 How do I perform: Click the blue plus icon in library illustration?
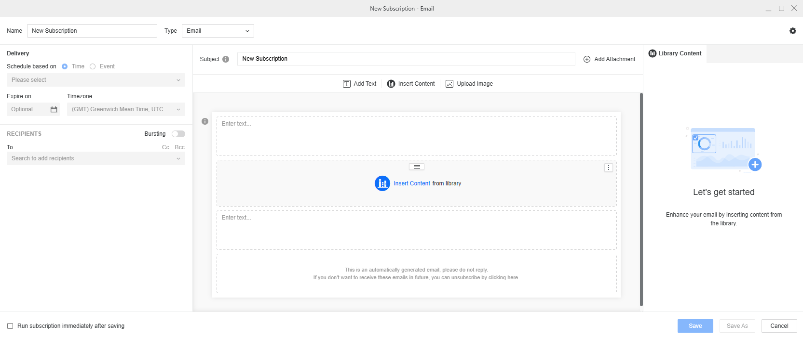pos(755,165)
